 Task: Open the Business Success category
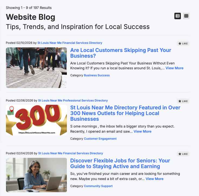coord(97,75)
